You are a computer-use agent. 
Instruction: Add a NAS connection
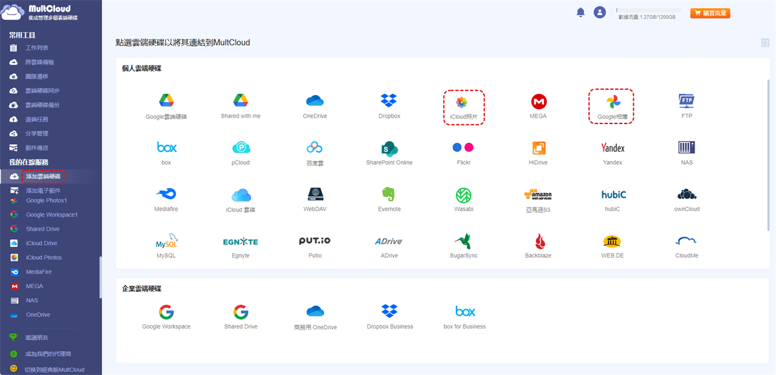(x=687, y=147)
